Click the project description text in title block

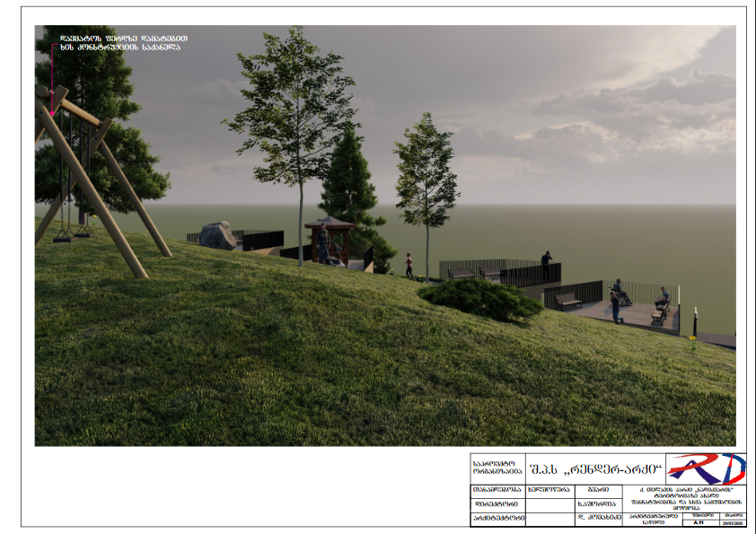[x=685, y=498]
